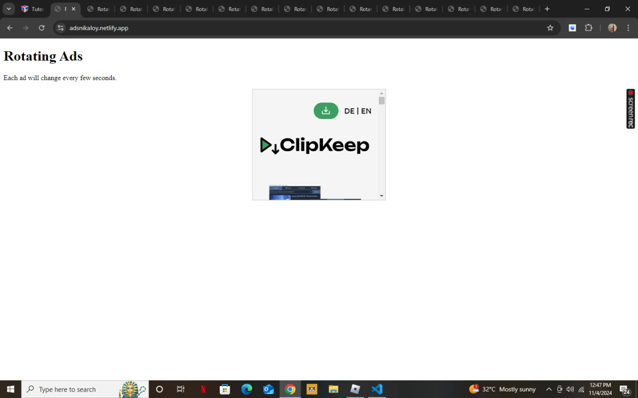Click the ad frame scroll down arrow
This screenshot has width=638, height=398.
(382, 196)
